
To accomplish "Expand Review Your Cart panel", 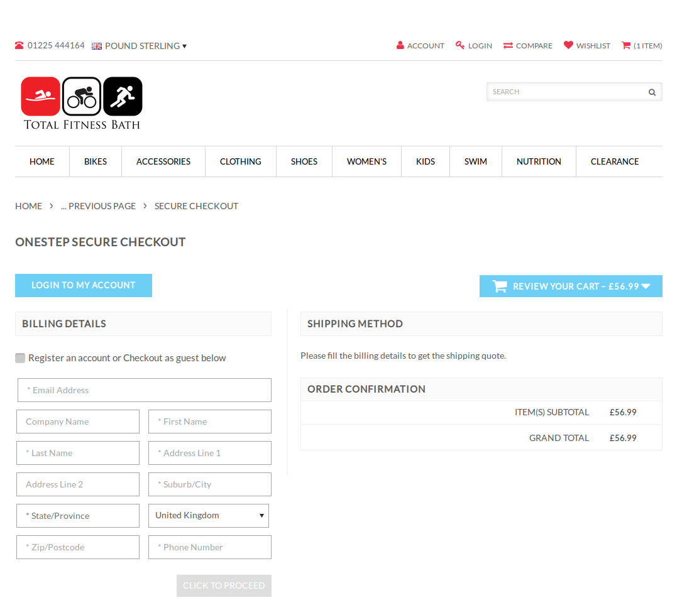I will [x=571, y=286].
